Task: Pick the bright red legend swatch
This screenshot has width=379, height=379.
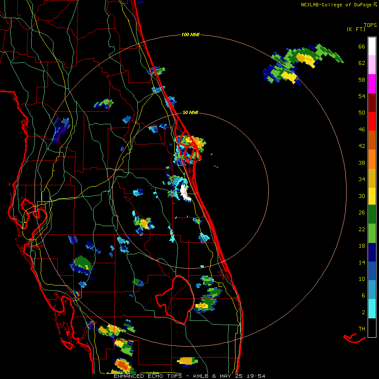Action: (372, 121)
